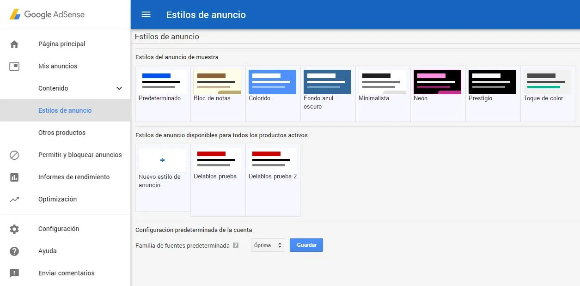The width and height of the screenshot is (580, 286).
Task: Create a Nuevo estilo de anuncio
Action: 162,160
